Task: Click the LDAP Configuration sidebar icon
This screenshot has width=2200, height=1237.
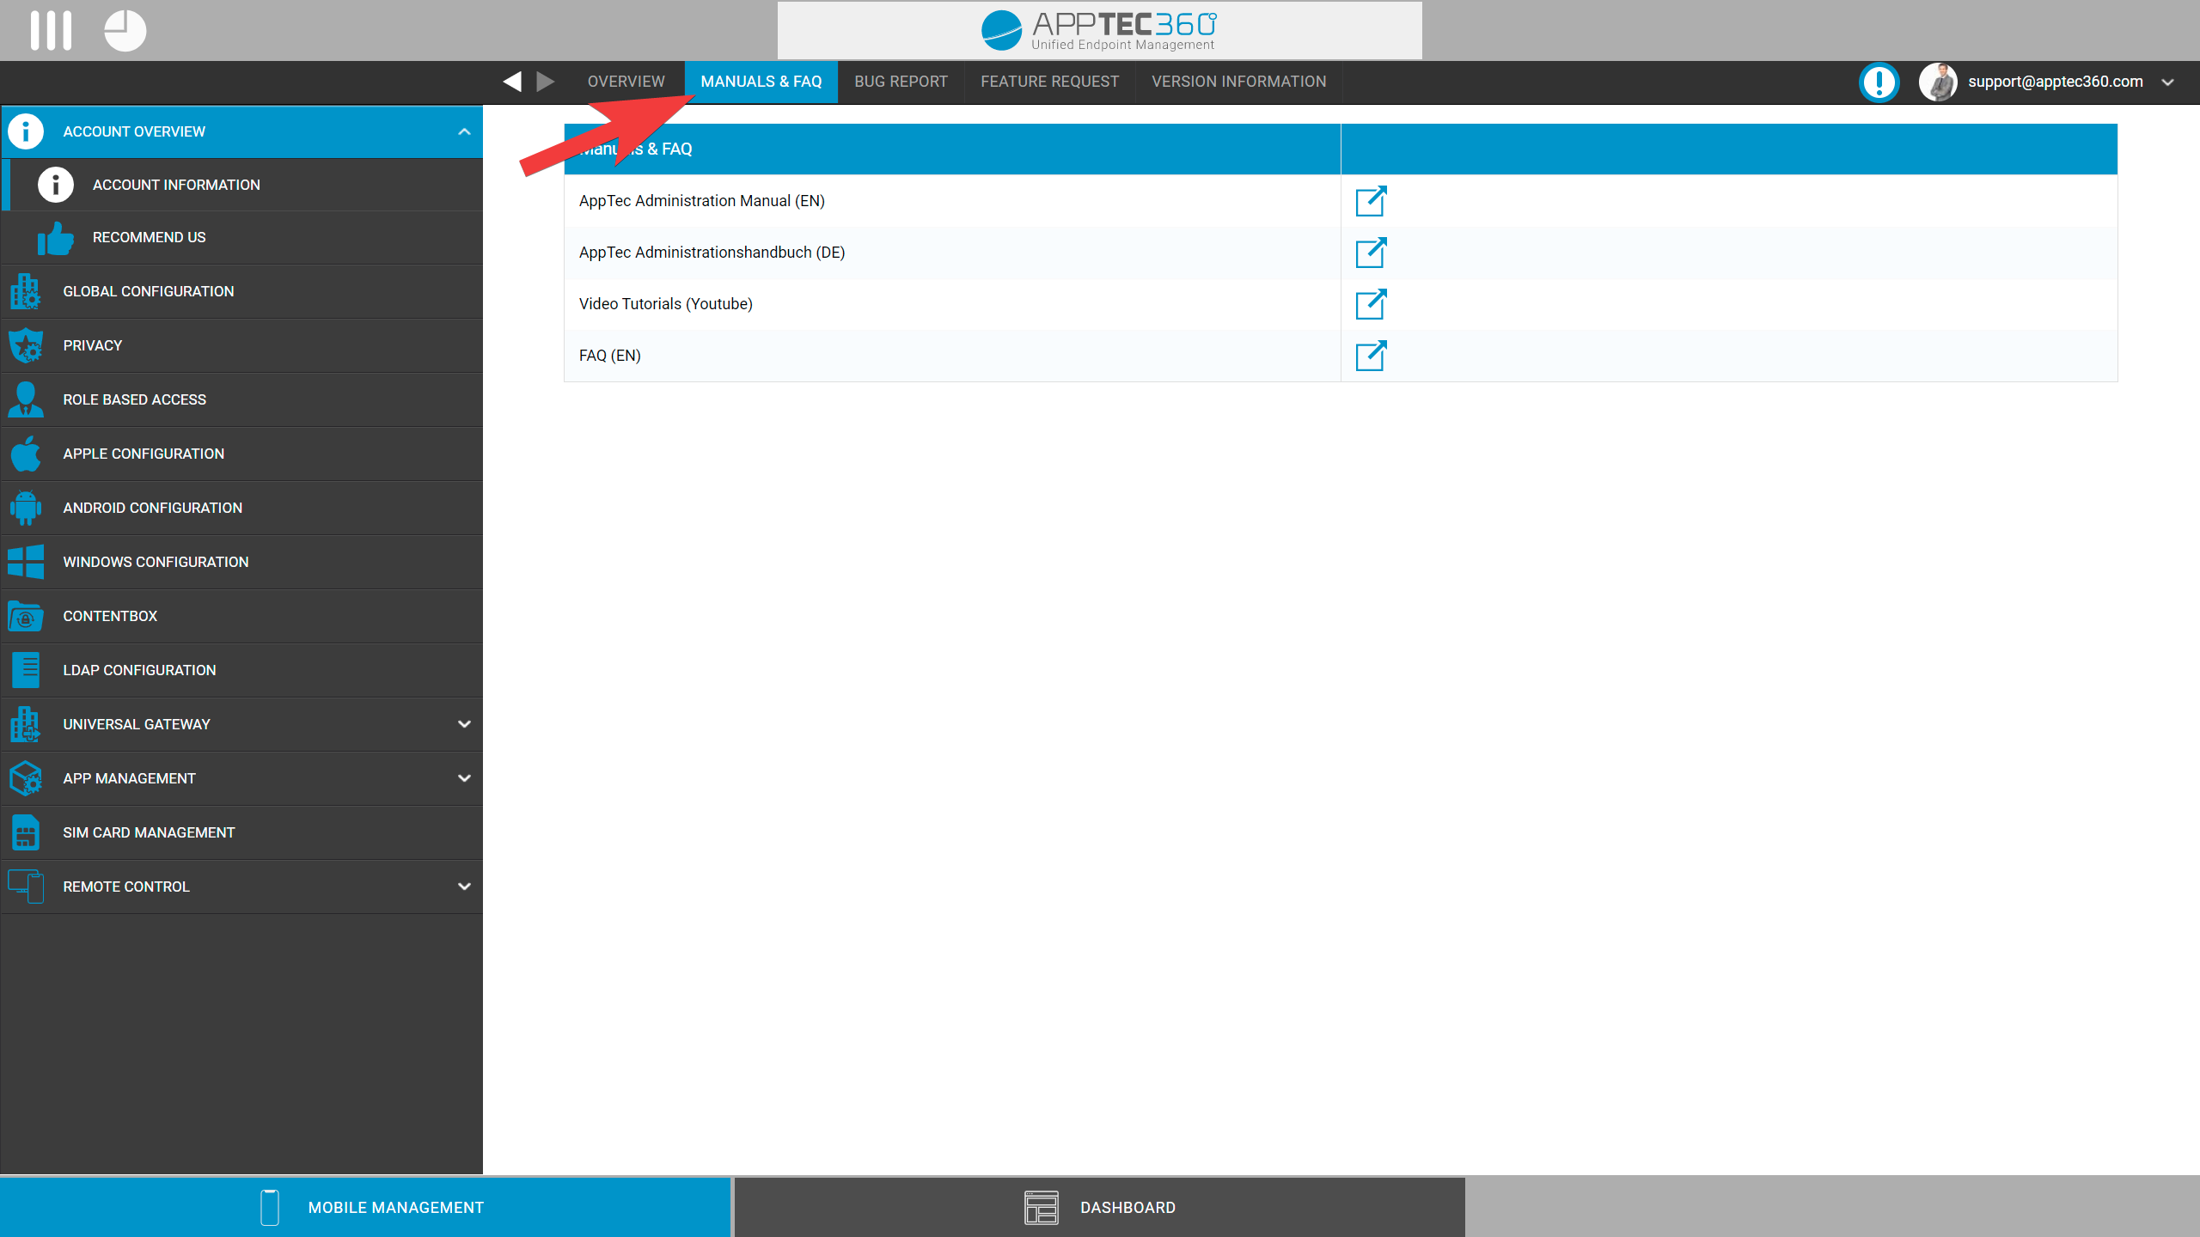Action: click(26, 671)
